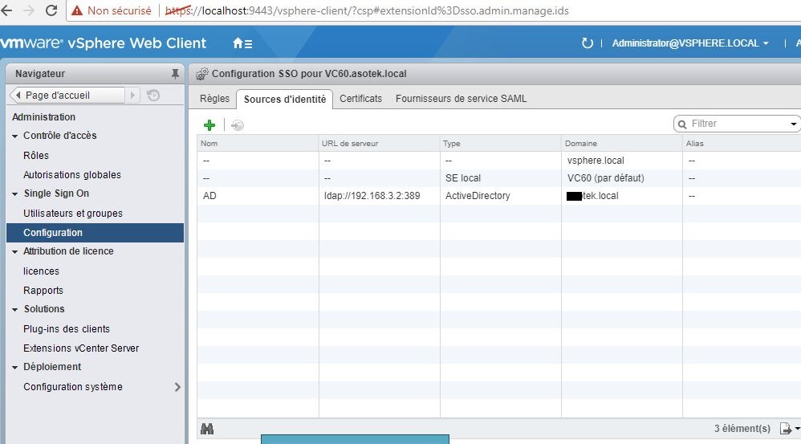Click the Filtrer search magnifier
The image size is (801, 444).
pyautogui.click(x=682, y=124)
